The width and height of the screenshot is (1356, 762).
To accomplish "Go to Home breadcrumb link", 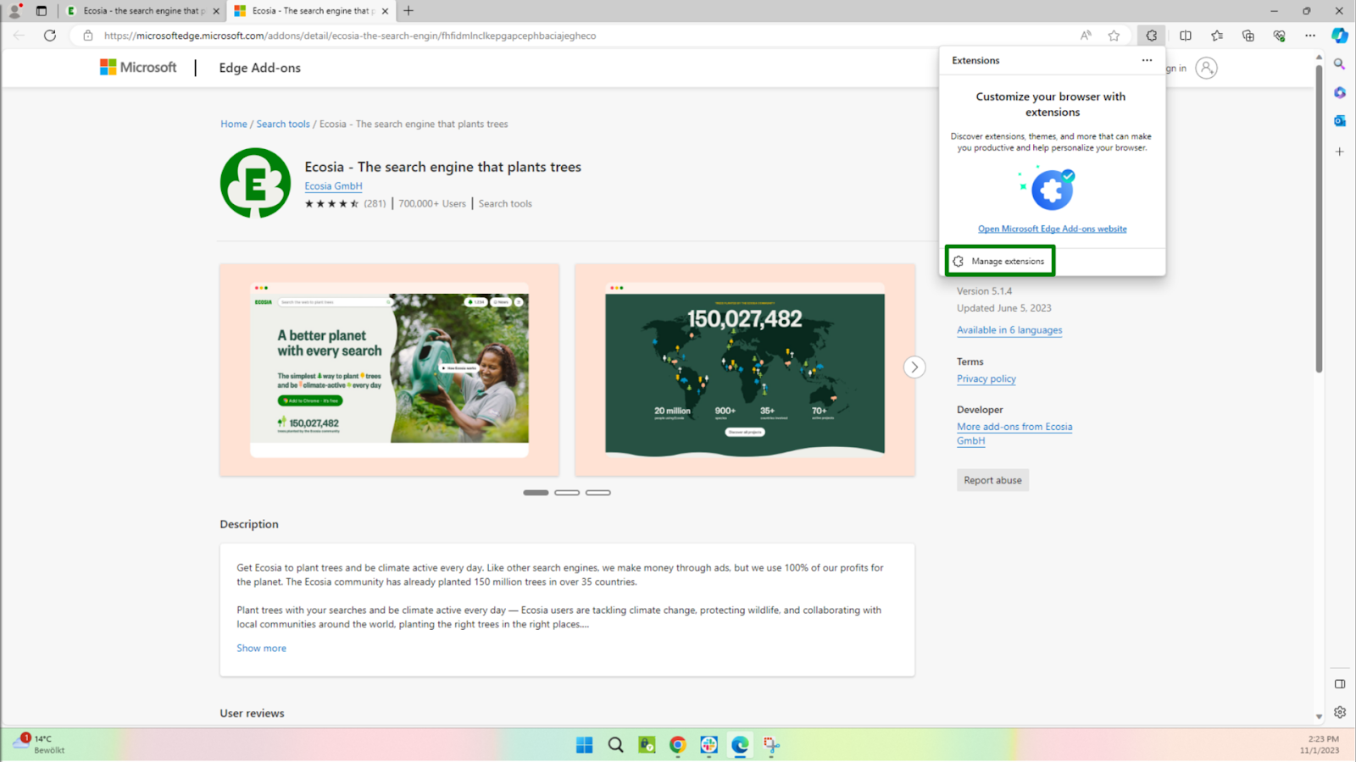I will click(x=234, y=124).
